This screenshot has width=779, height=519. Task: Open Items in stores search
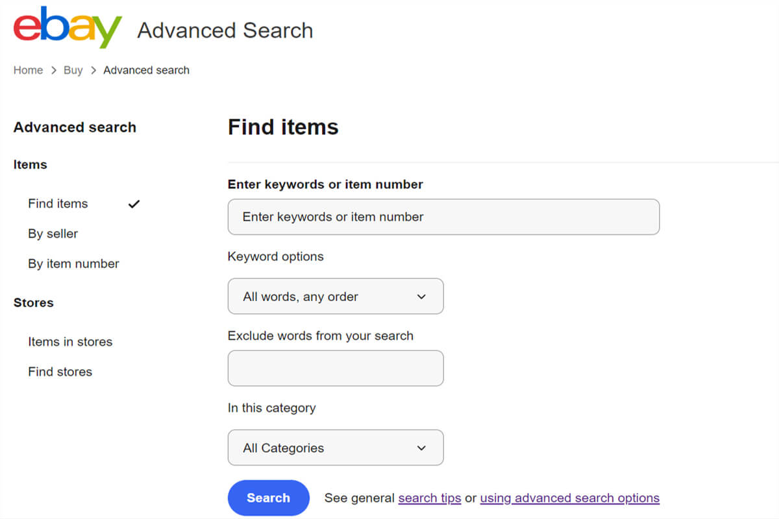coord(70,342)
